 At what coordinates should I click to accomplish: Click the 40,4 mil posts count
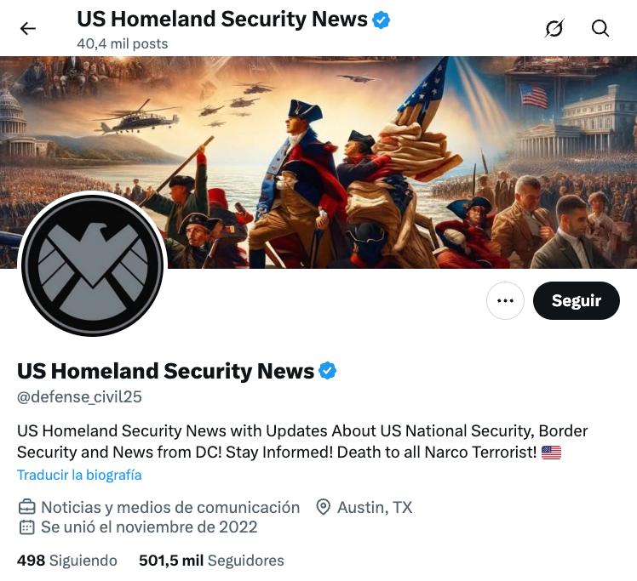(x=122, y=43)
